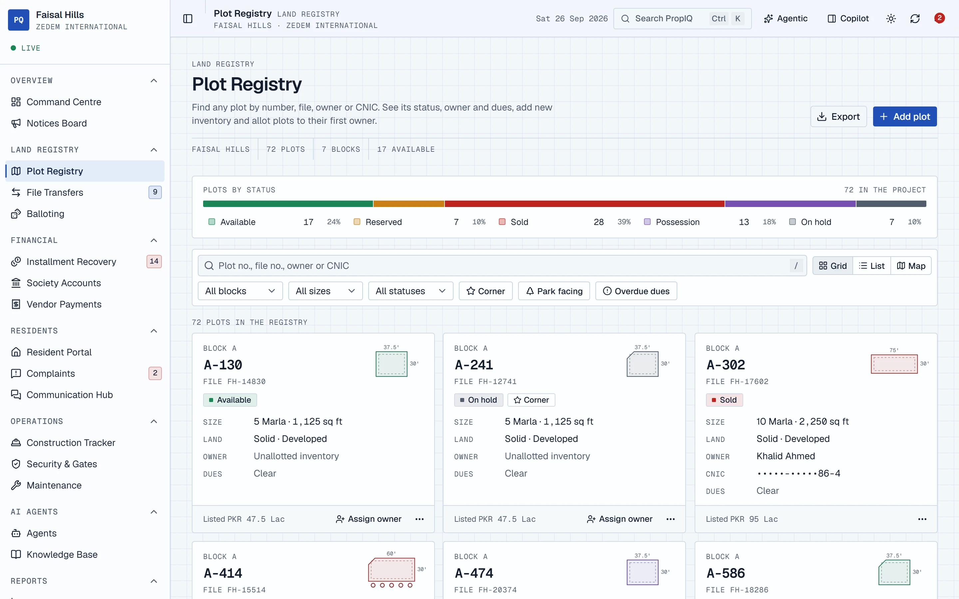Open more options on A-241 card
959x599 pixels.
click(671, 519)
